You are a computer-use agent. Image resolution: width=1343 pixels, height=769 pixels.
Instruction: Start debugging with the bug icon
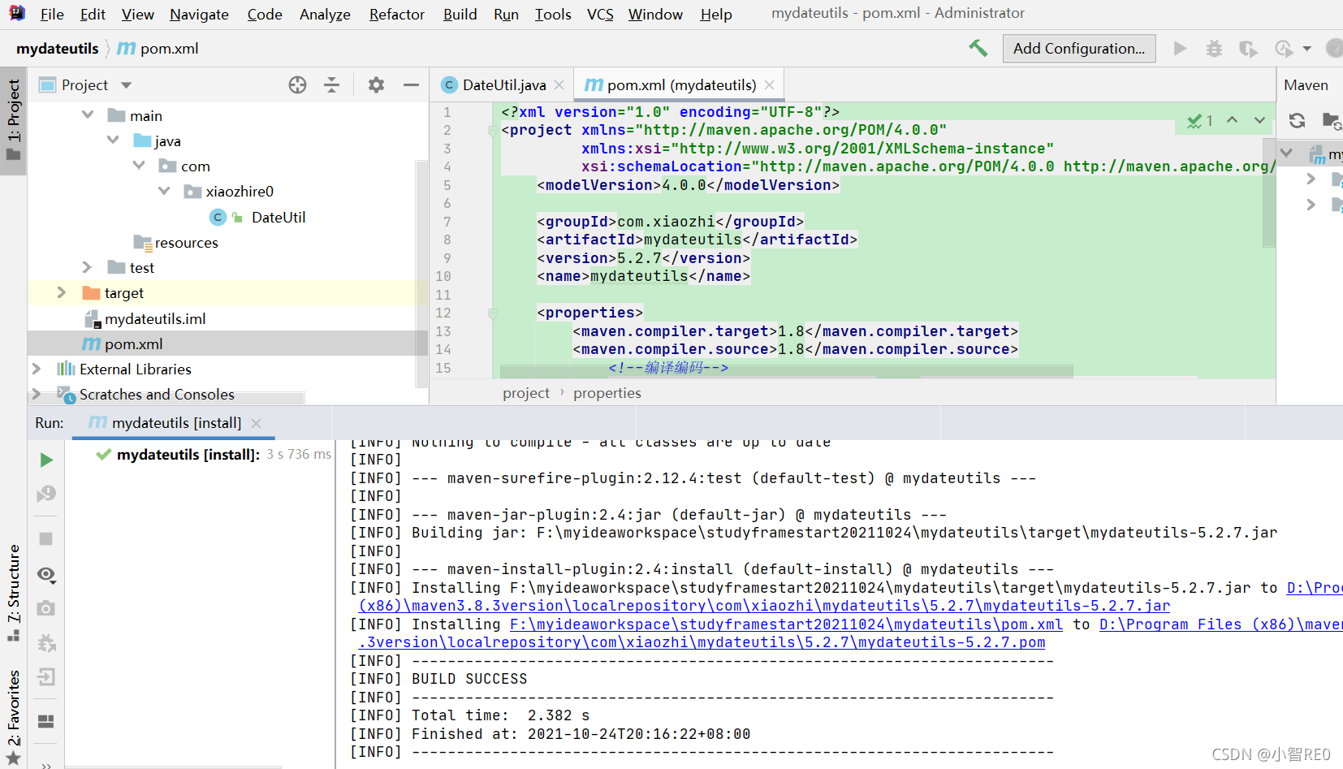1214,49
